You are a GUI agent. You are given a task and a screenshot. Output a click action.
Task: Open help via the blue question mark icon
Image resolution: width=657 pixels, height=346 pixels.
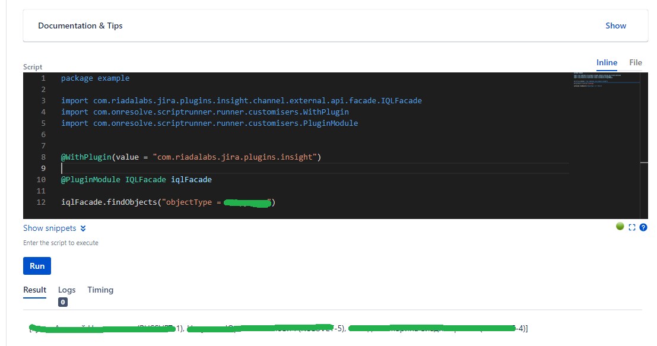[643, 227]
